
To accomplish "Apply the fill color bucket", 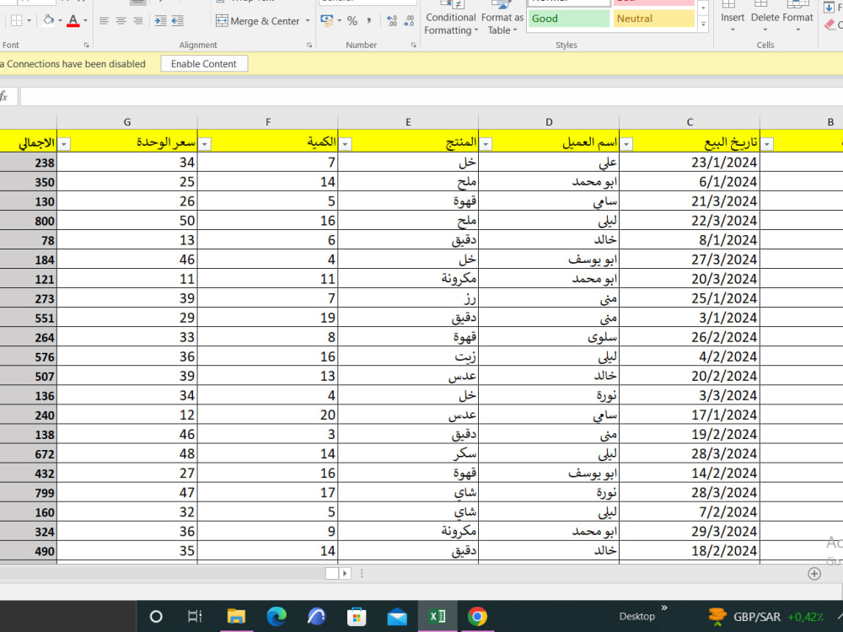I will (48, 20).
